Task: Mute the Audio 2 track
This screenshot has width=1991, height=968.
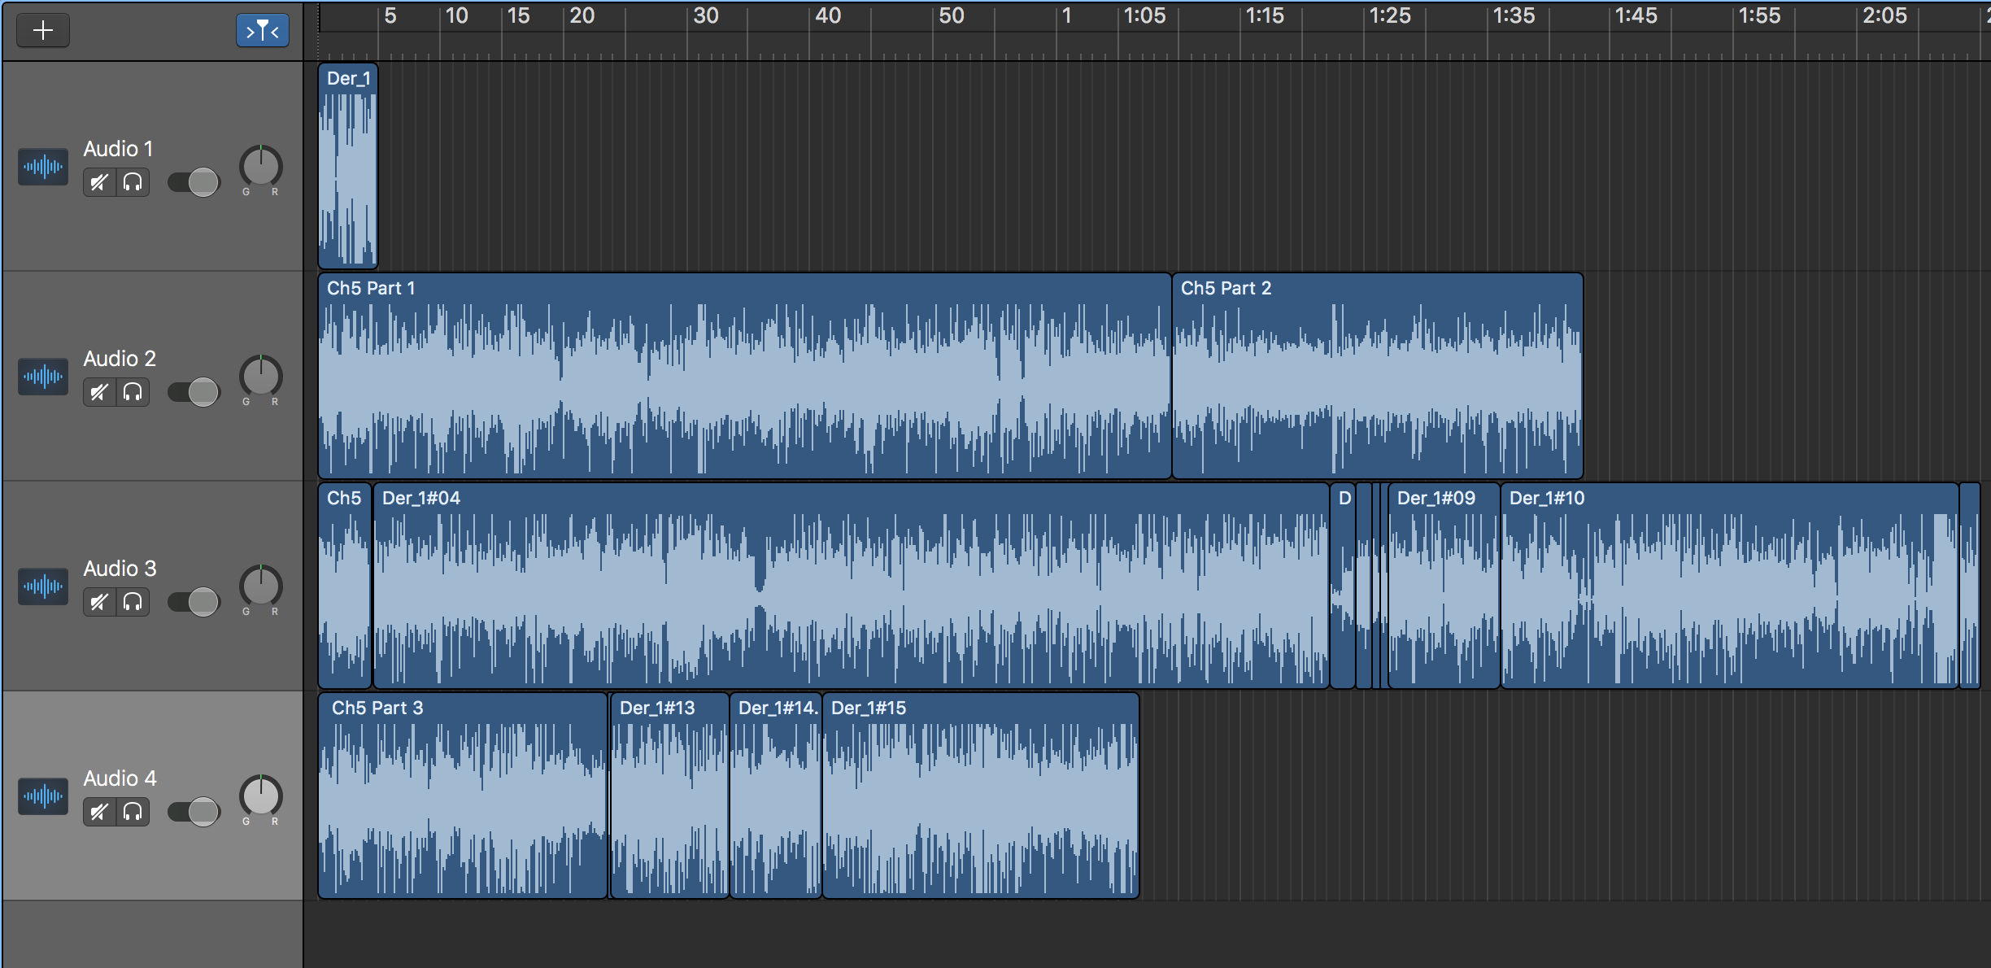Action: tap(99, 392)
